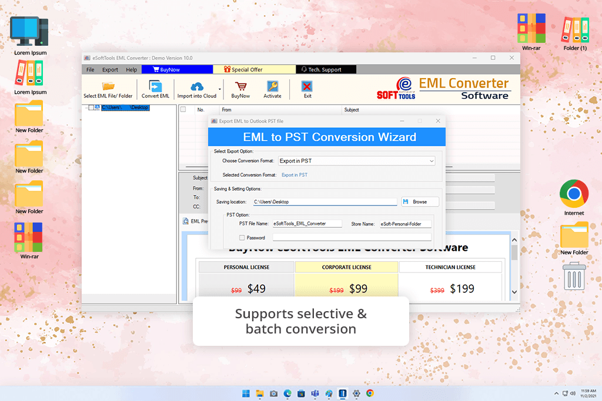Click the Export in PST link
The image size is (602, 401).
coord(295,175)
